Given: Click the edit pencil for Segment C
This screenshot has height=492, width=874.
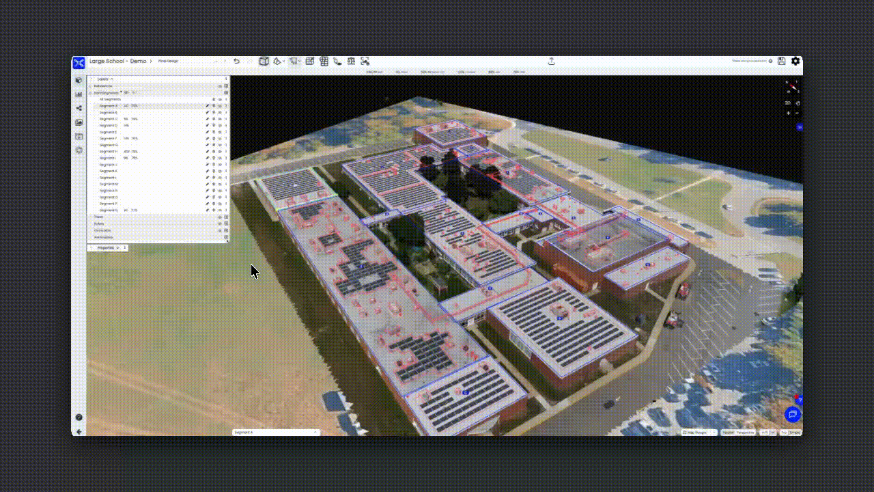Looking at the screenshot, I should [208, 119].
